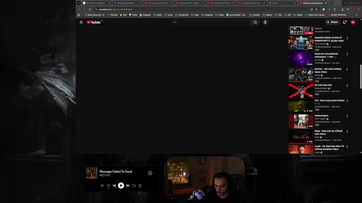The width and height of the screenshot is (362, 203).
Task: Share the current track from music widget
Action: click(x=140, y=186)
